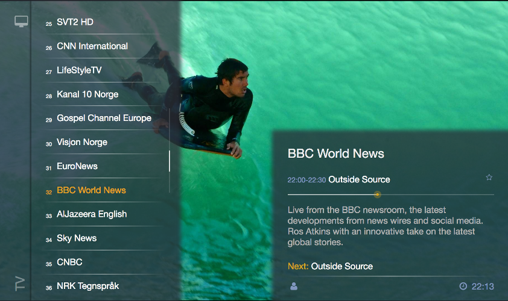Viewport: 508px width, 301px height.
Task: Click the user profile icon in info panel
Action: coord(294,286)
